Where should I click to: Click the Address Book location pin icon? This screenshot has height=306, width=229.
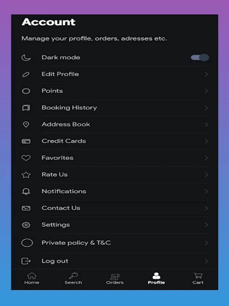[26, 124]
